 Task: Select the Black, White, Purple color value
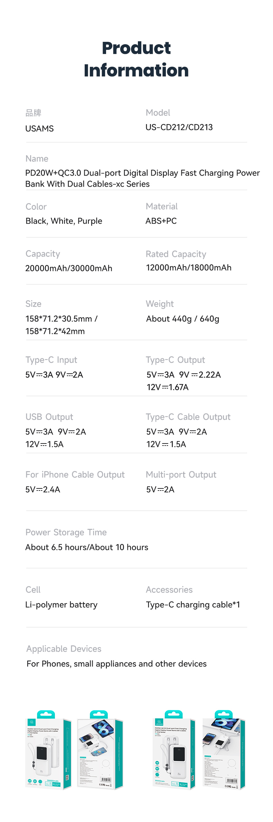click(x=64, y=221)
